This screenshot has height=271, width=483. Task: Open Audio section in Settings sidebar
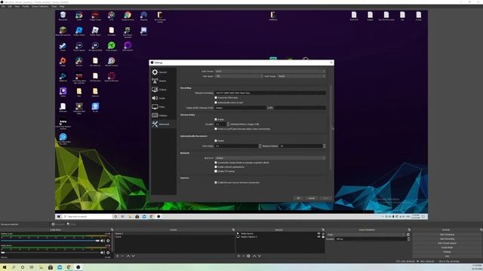click(163, 98)
